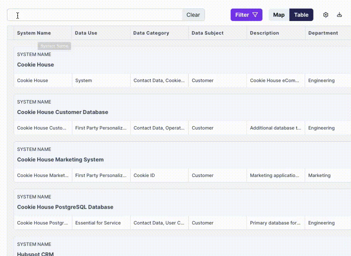Click the 'Cookie House Custo...' cell
The width and height of the screenshot is (351, 256).
click(x=43, y=128)
